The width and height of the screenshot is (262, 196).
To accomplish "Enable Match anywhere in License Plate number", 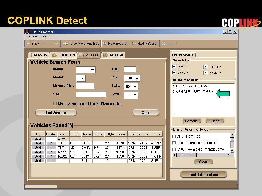I will [x=55, y=103].
